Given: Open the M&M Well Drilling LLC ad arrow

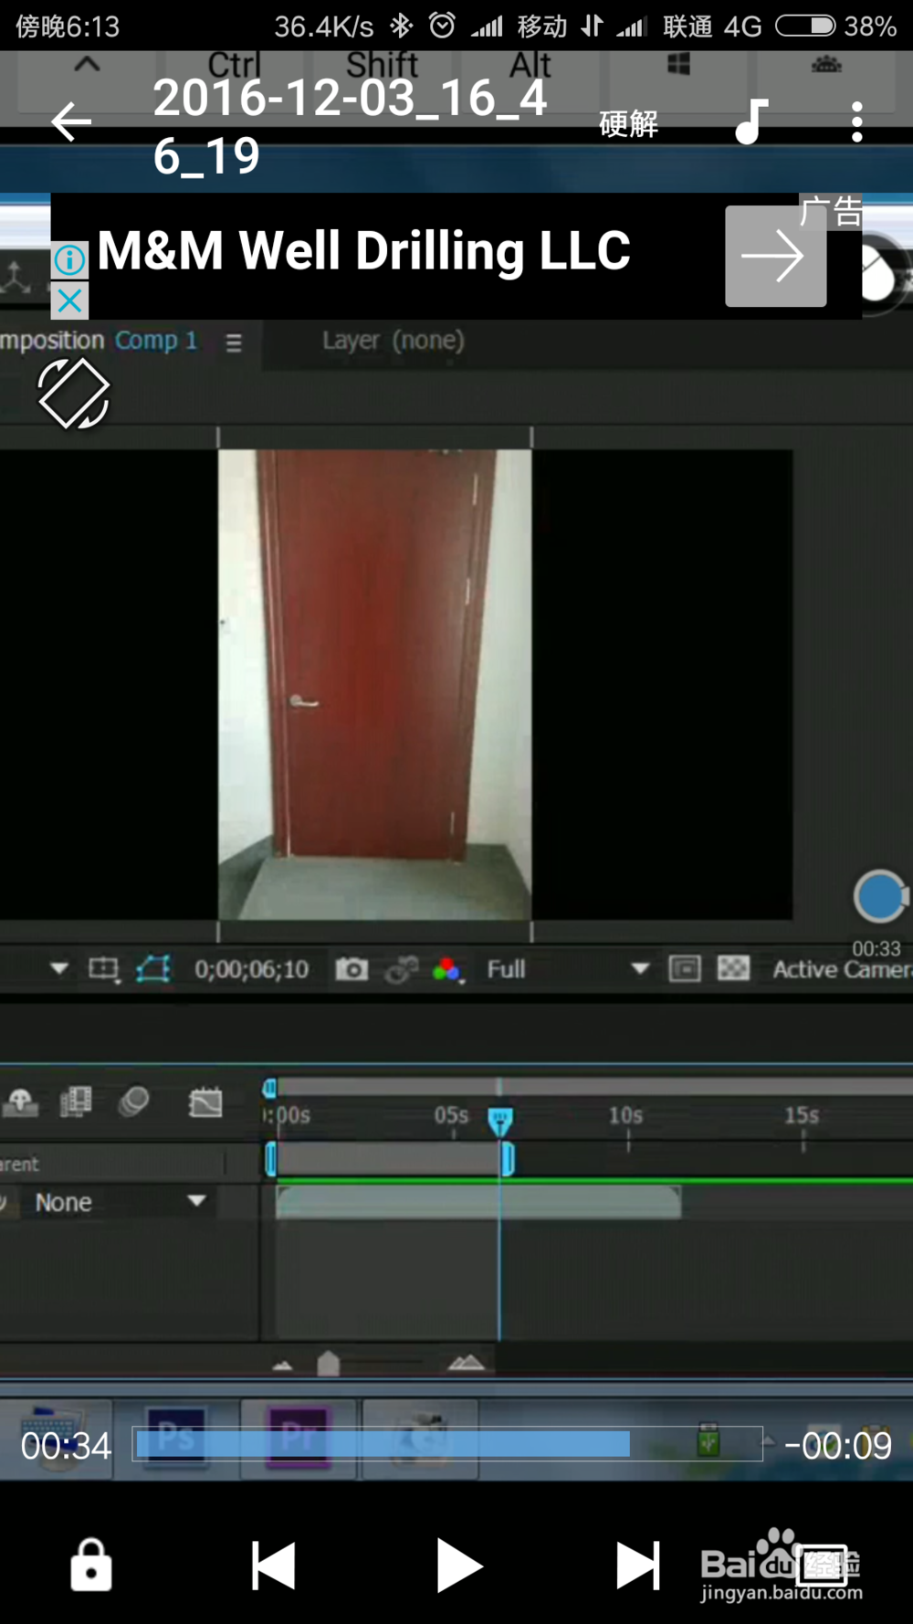Looking at the screenshot, I should pos(775,256).
